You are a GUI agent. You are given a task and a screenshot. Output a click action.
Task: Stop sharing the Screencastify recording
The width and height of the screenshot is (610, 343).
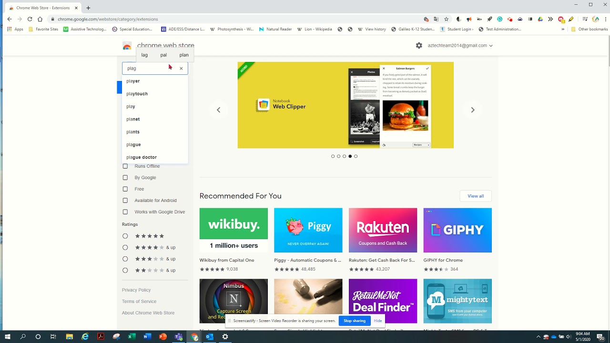coord(355,321)
